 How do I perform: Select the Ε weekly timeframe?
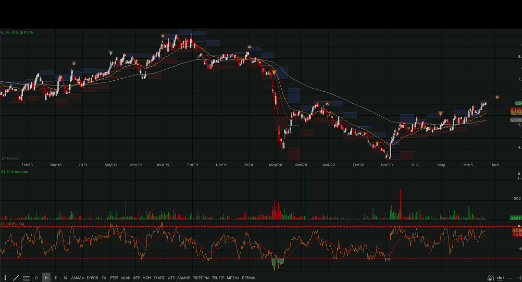click(x=56, y=278)
